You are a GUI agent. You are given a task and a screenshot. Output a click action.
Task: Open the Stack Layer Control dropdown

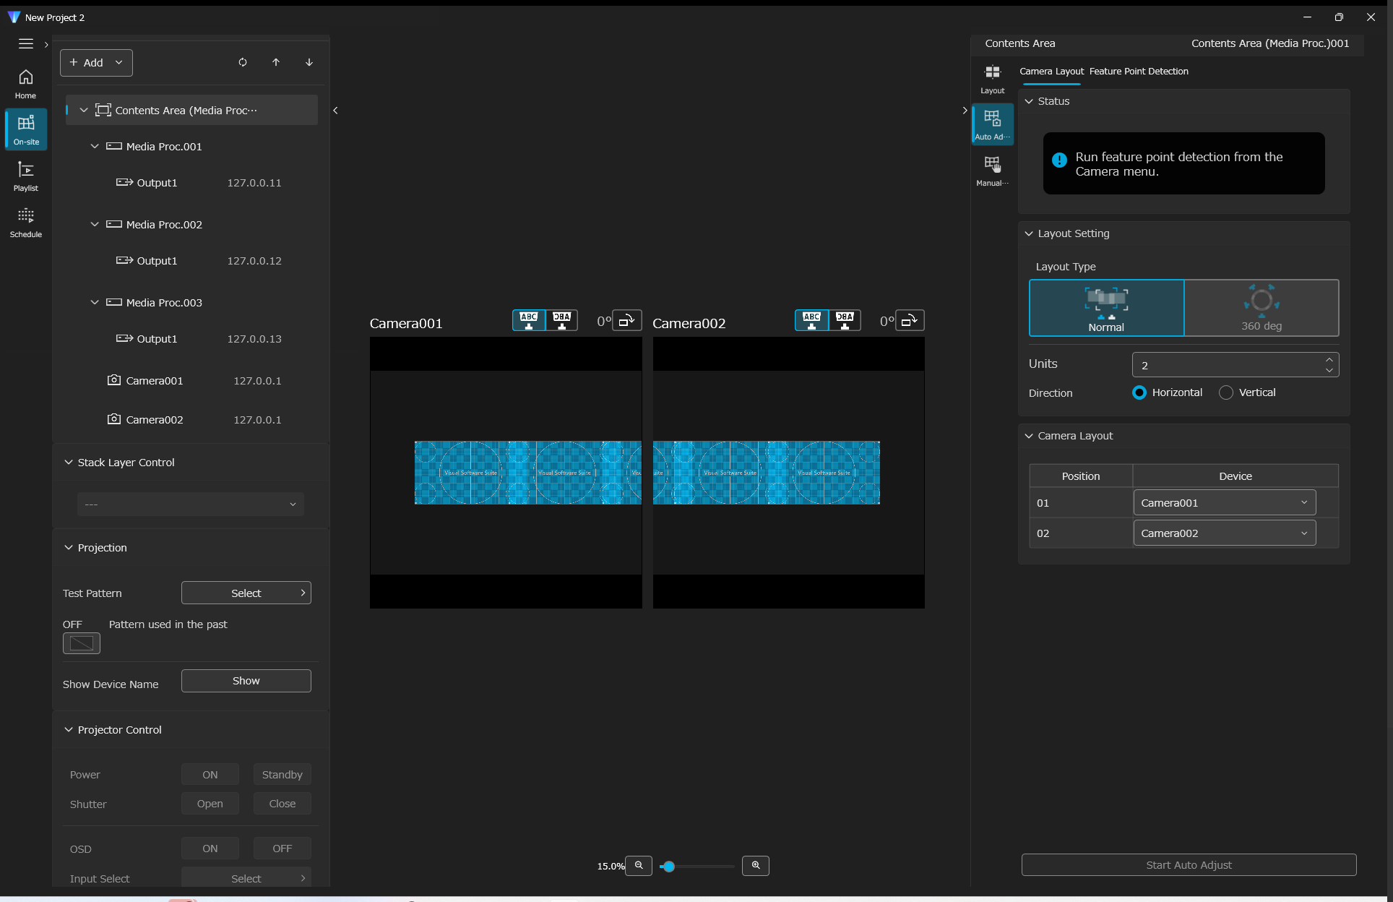click(191, 504)
